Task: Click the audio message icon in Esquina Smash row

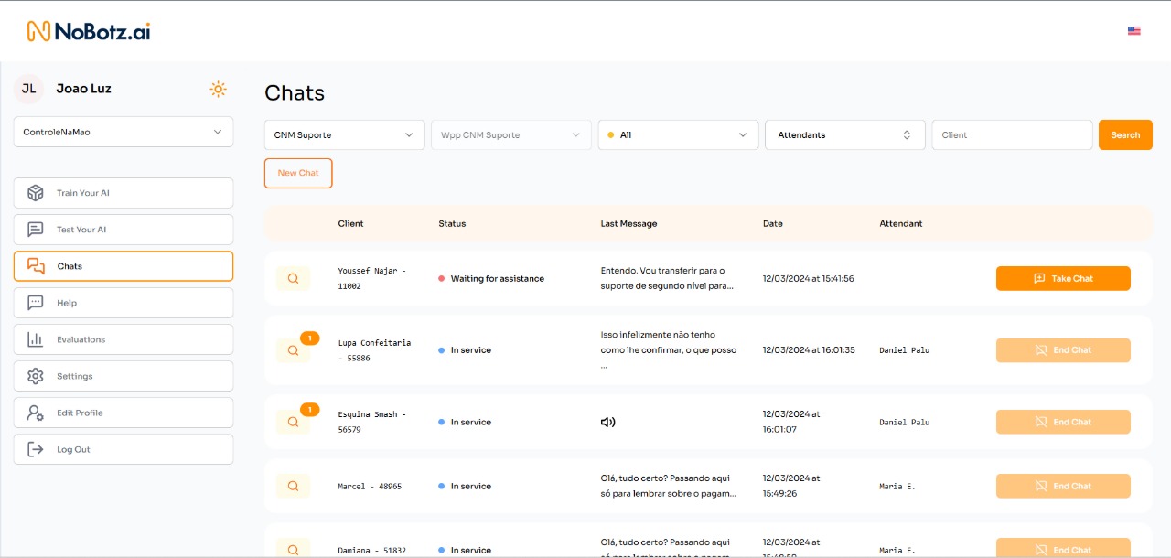Action: tap(607, 422)
